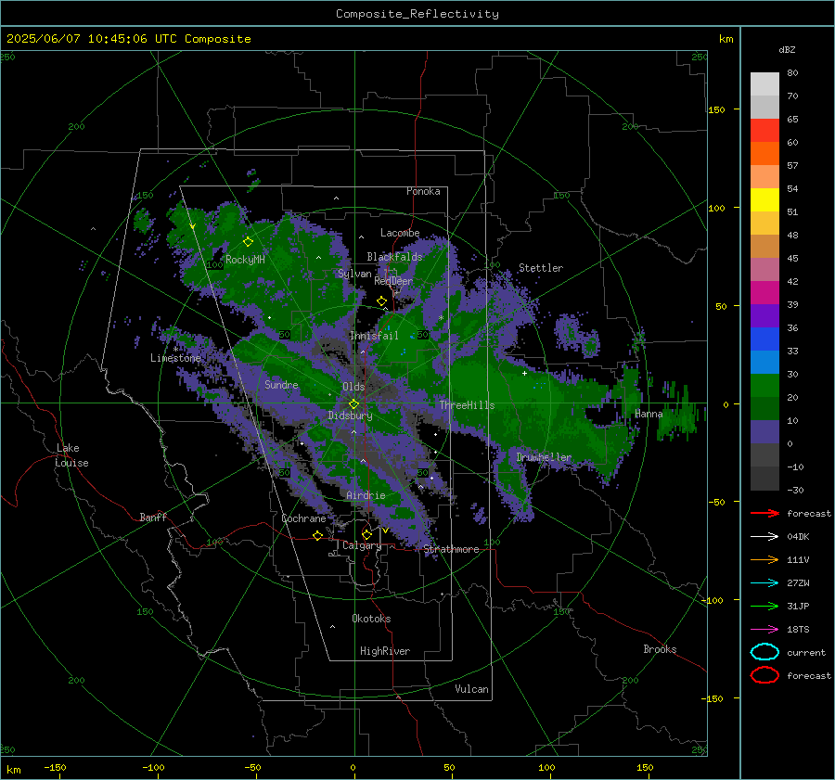Click the cyan 27ZW arrow icon
This screenshot has width=835, height=780.
click(764, 583)
